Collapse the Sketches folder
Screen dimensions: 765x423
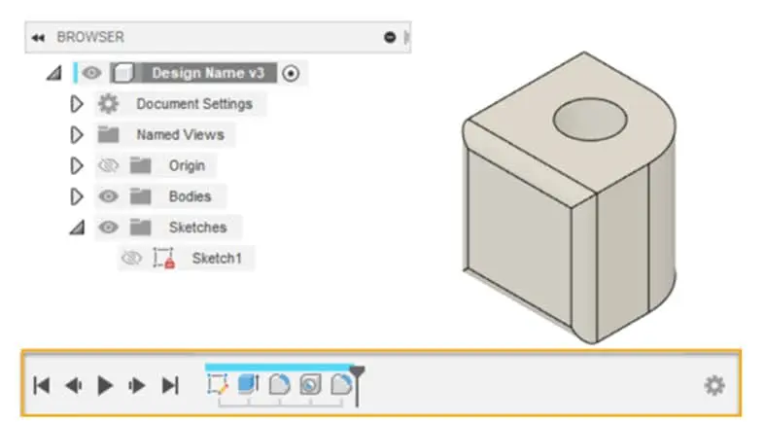[x=77, y=228]
